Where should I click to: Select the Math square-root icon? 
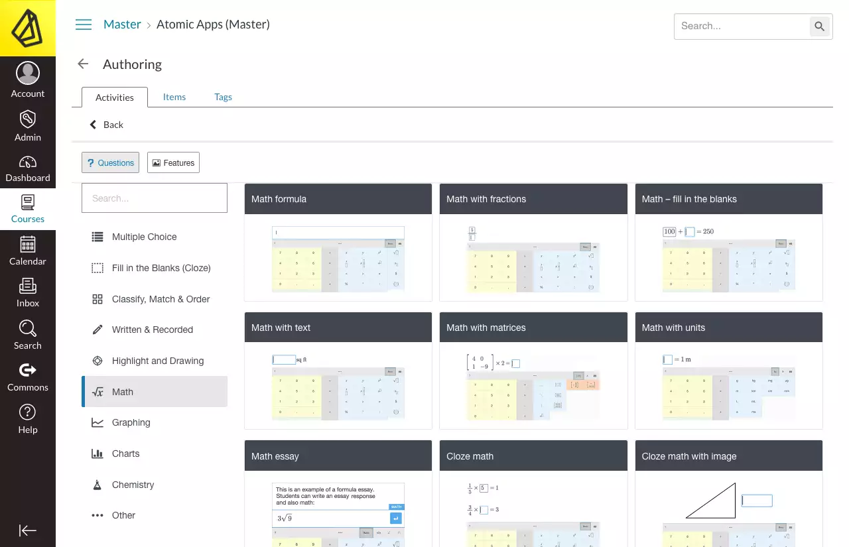click(x=98, y=392)
